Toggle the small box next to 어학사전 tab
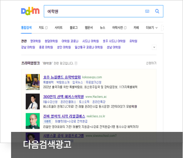The width and height of the screenshot is (183, 158). click(125, 28)
